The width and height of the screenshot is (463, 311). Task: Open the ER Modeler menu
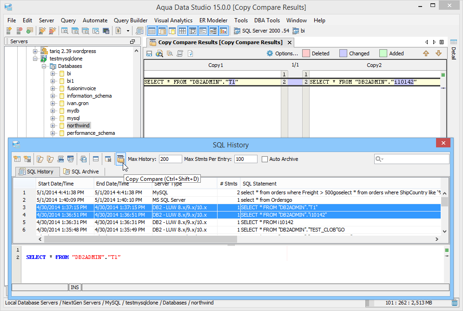(213, 20)
